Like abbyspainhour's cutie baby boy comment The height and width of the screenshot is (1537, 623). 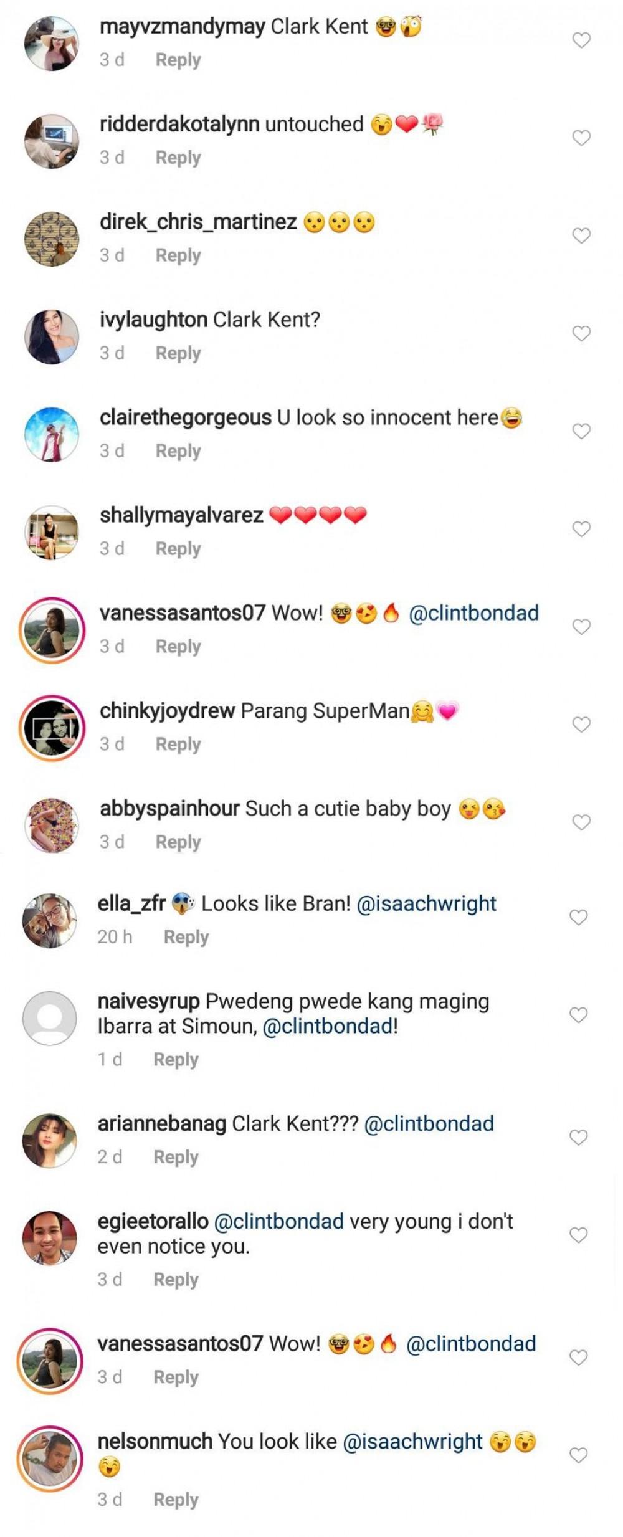click(581, 822)
